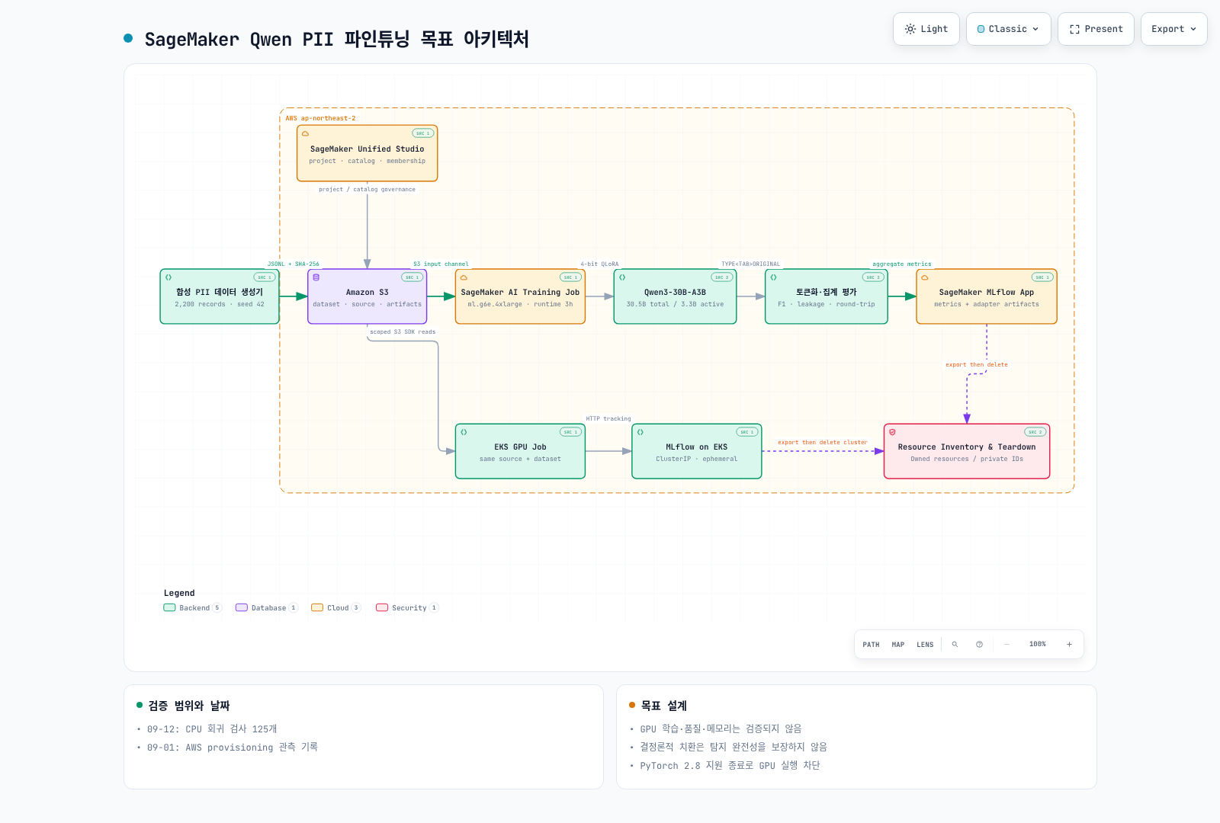The height and width of the screenshot is (823, 1220).
Task: Reset zoom via the 100% label
Action: click(1038, 645)
